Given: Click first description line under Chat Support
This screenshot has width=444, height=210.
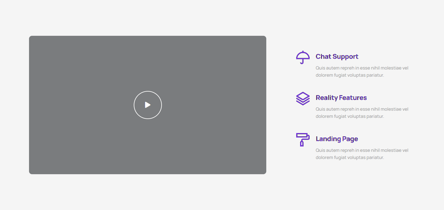Looking at the screenshot, I should point(362,68).
